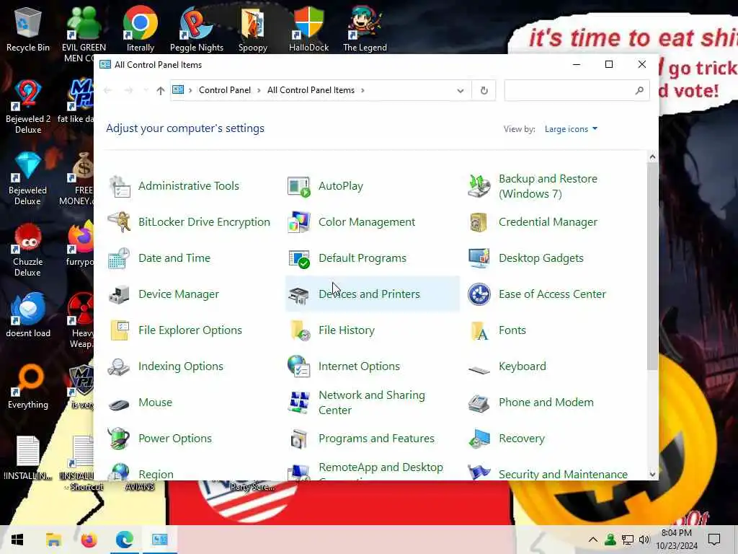This screenshot has height=554, width=738.
Task: Open Ease of Access Center icon
Action: click(x=479, y=294)
